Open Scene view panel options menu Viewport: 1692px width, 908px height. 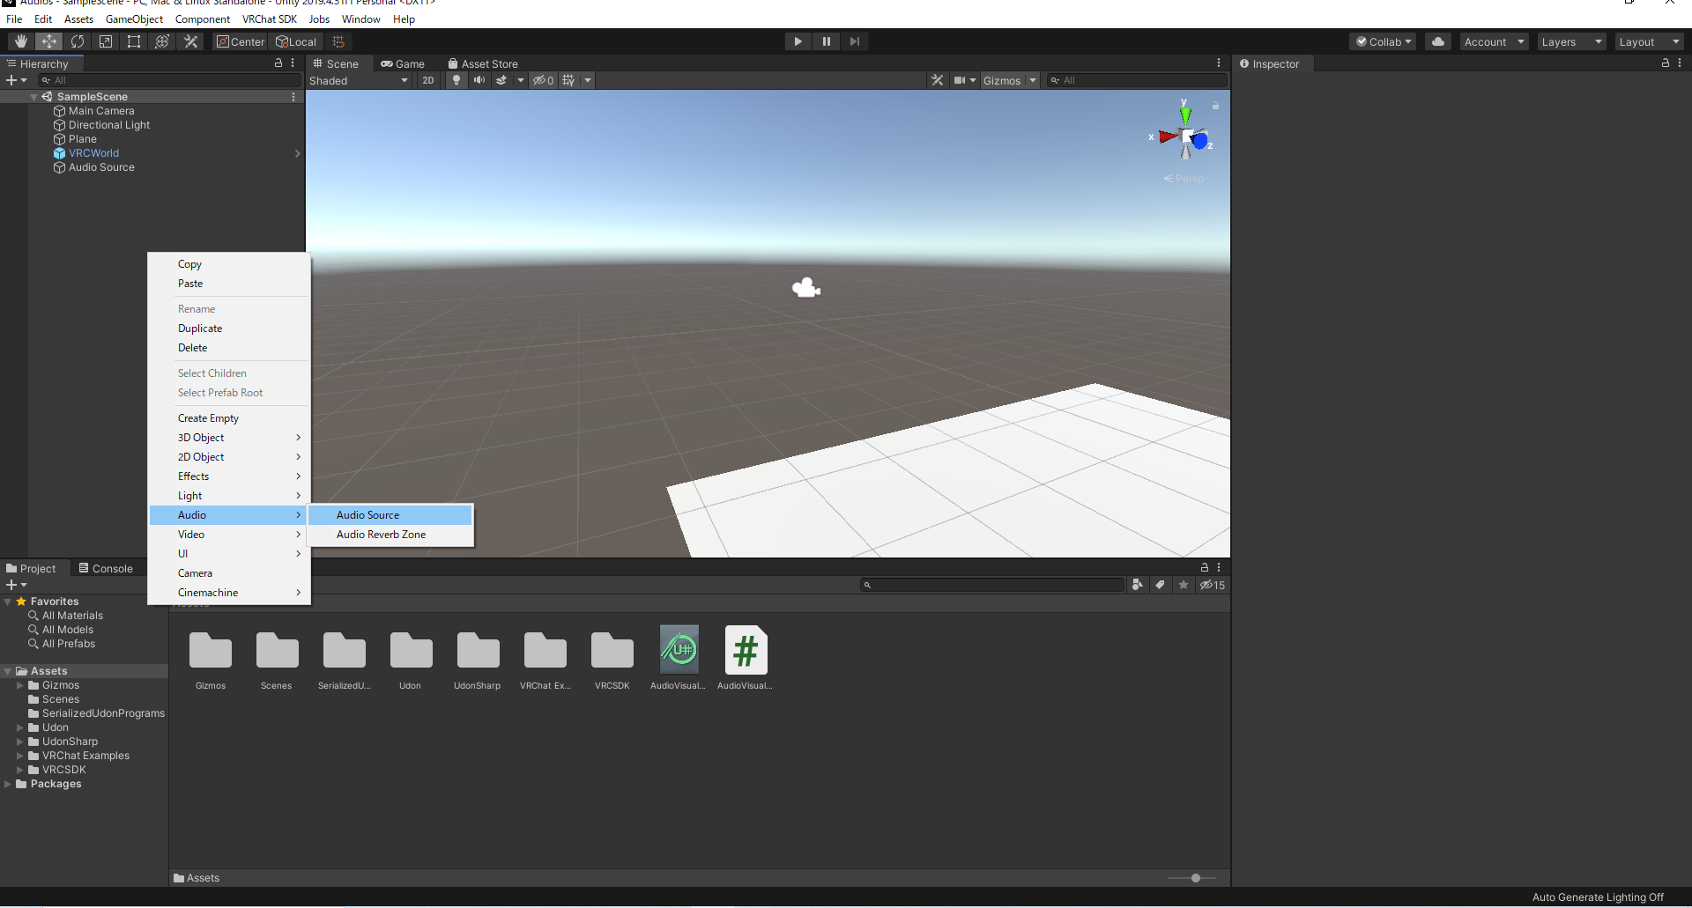tap(1219, 63)
